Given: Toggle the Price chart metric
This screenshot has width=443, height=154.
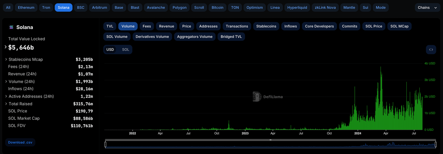Looking at the screenshot, I should point(187,26).
